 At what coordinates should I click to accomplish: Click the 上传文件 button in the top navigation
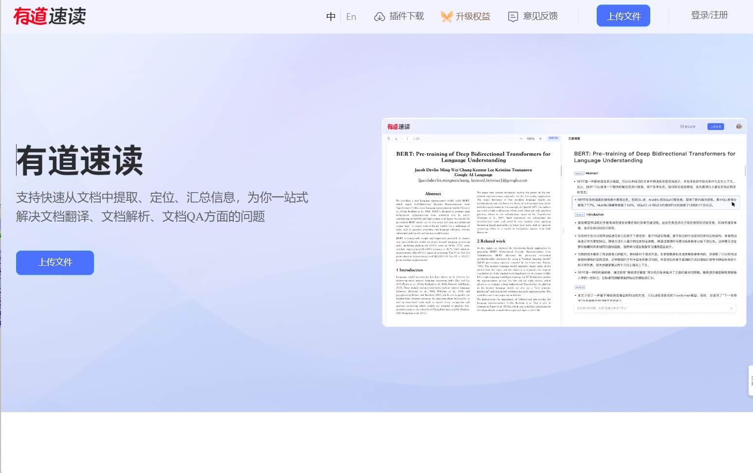(623, 16)
